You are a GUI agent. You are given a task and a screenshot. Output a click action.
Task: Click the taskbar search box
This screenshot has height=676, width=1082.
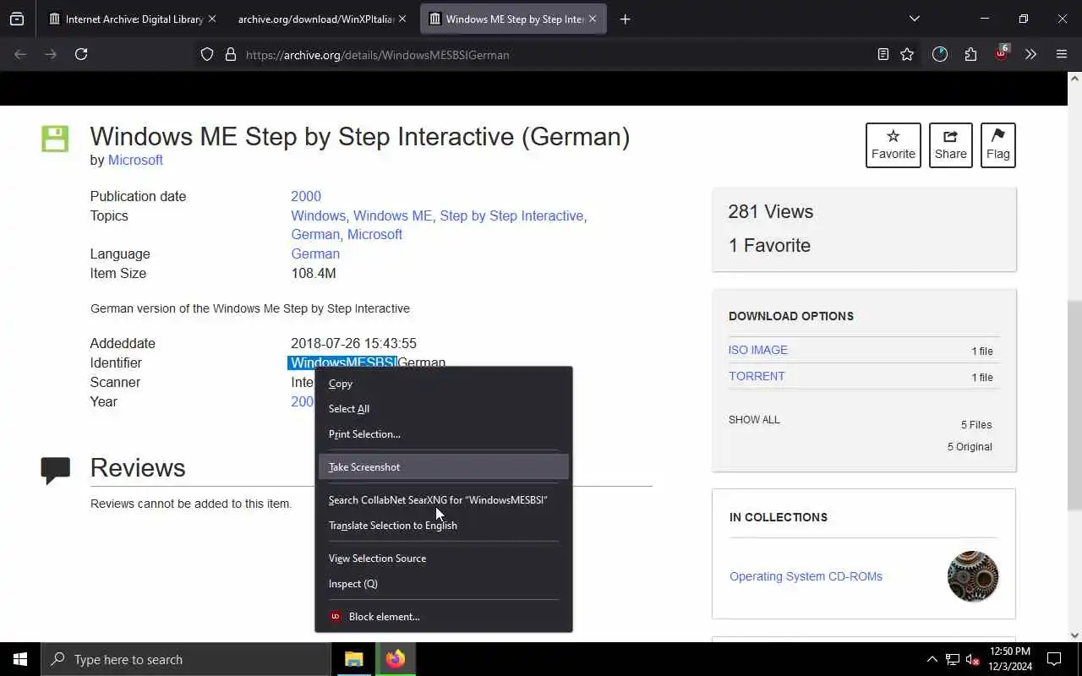186,659
